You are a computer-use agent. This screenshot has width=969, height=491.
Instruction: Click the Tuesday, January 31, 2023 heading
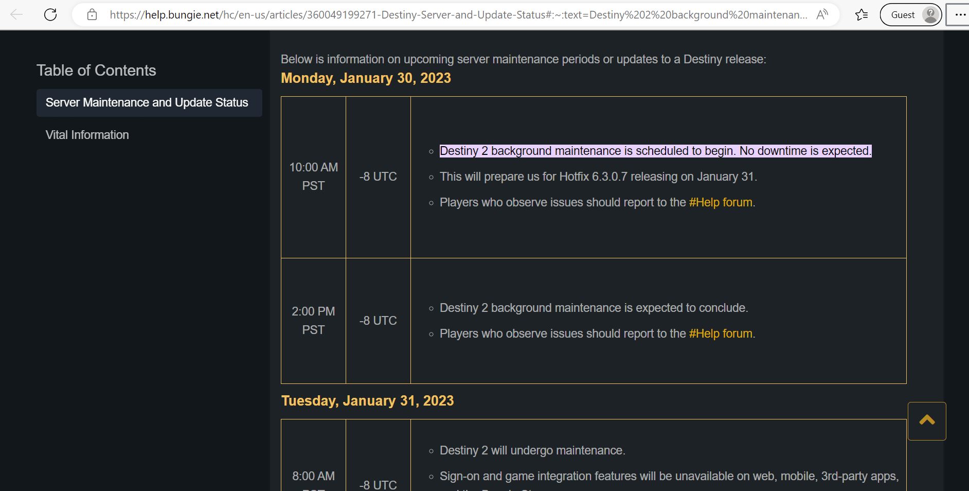367,401
